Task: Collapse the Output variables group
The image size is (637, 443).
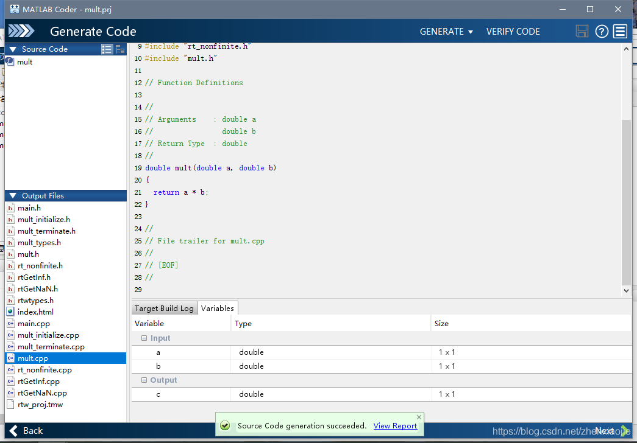Action: (x=144, y=380)
